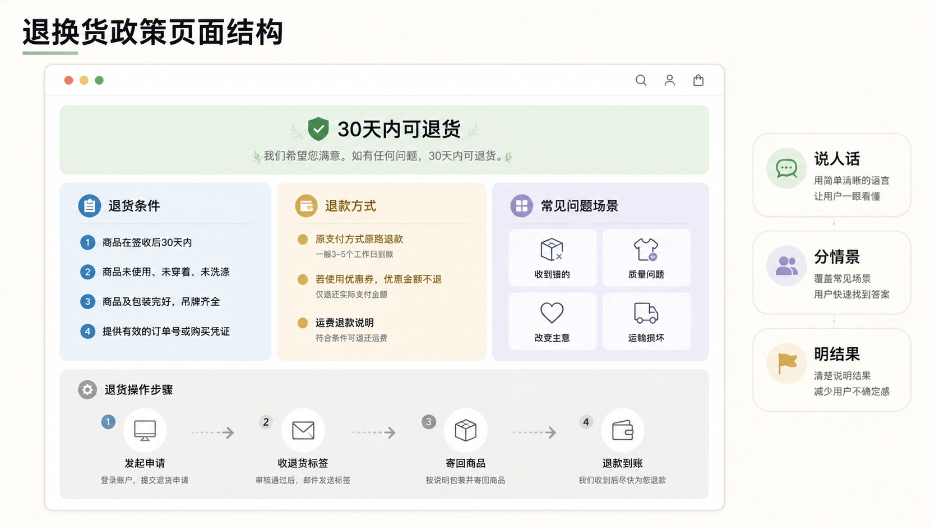Click condition 商品及包装完好,吊牌齐全
The width and height of the screenshot is (935, 529).
tap(161, 302)
